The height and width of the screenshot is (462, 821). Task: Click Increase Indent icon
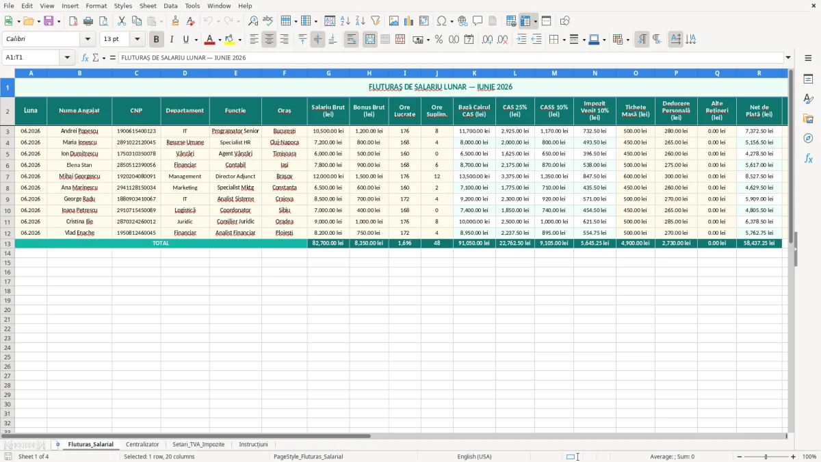coord(521,40)
